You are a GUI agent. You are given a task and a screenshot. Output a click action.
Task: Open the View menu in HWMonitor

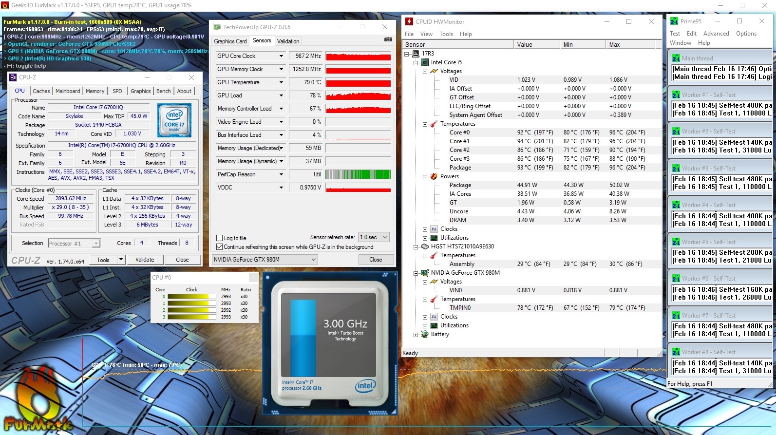pos(426,34)
